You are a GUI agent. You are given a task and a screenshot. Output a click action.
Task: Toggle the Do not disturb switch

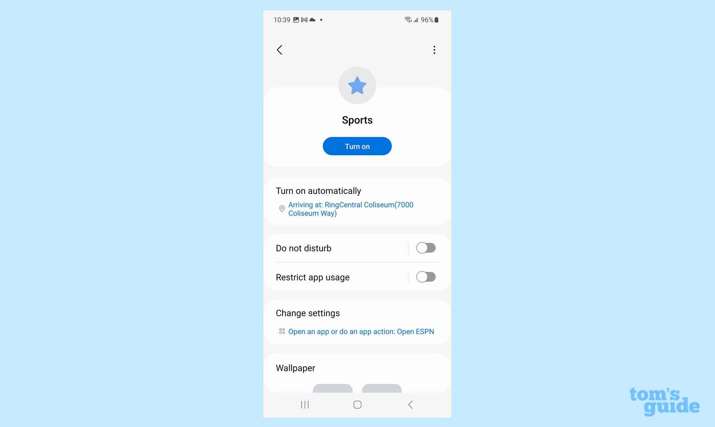click(x=425, y=248)
